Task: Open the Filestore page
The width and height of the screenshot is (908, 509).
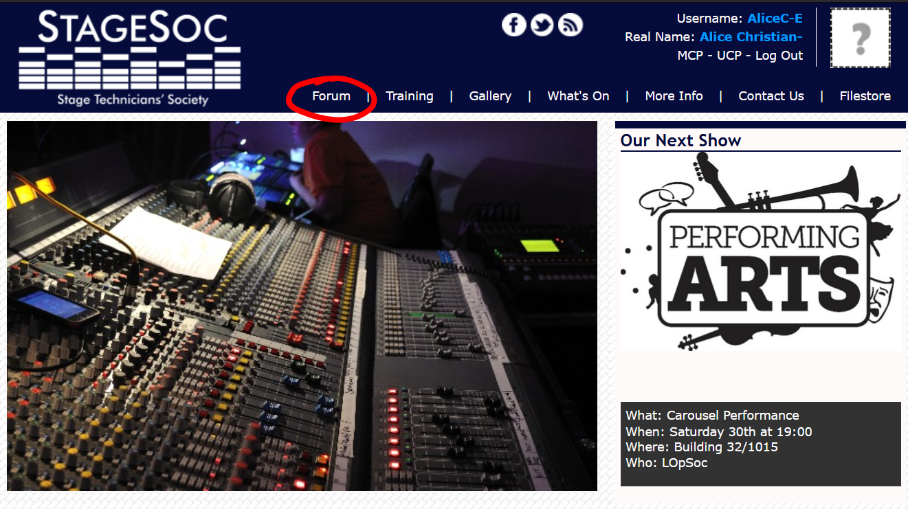Action: (x=865, y=96)
